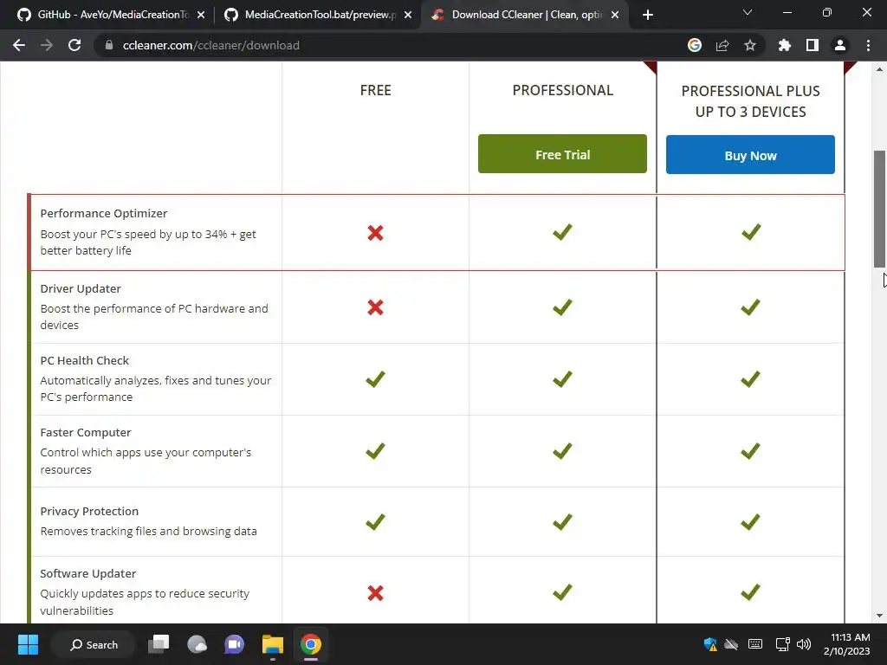
Task: Open the chat app on taskbar
Action: point(234,644)
